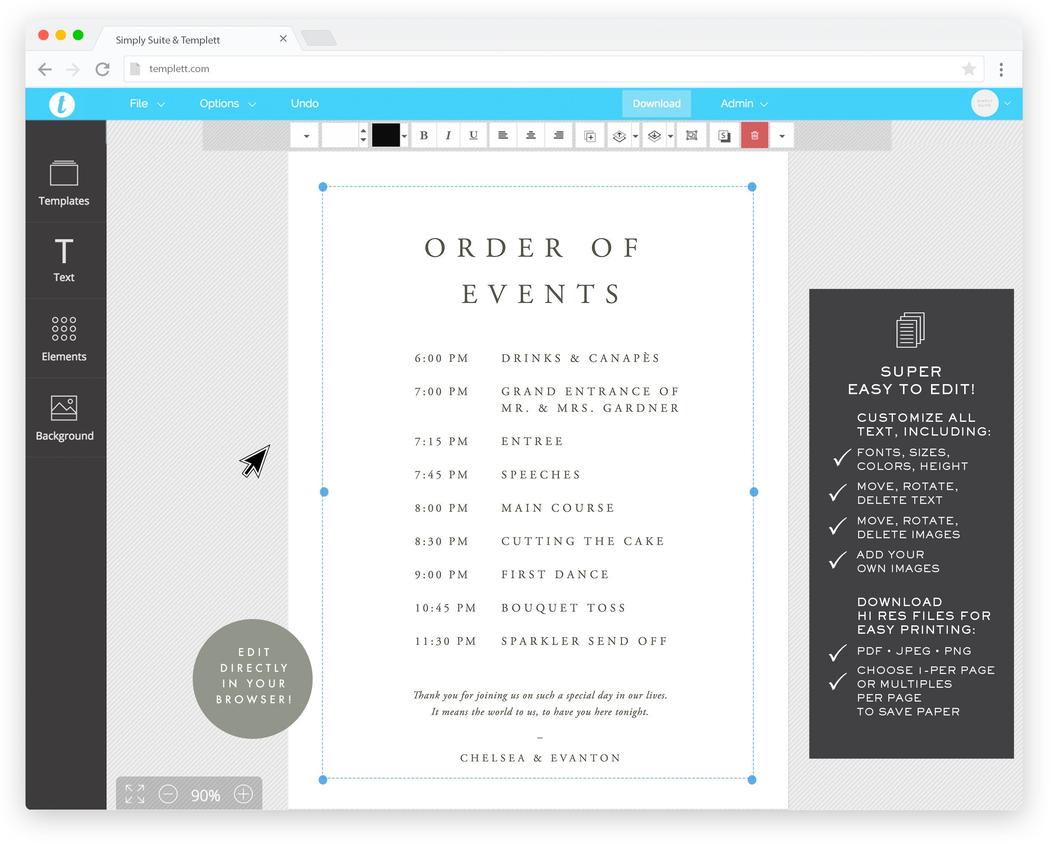Click the MAIN COURSE line
This screenshot has height=844, width=1056.
click(558, 508)
